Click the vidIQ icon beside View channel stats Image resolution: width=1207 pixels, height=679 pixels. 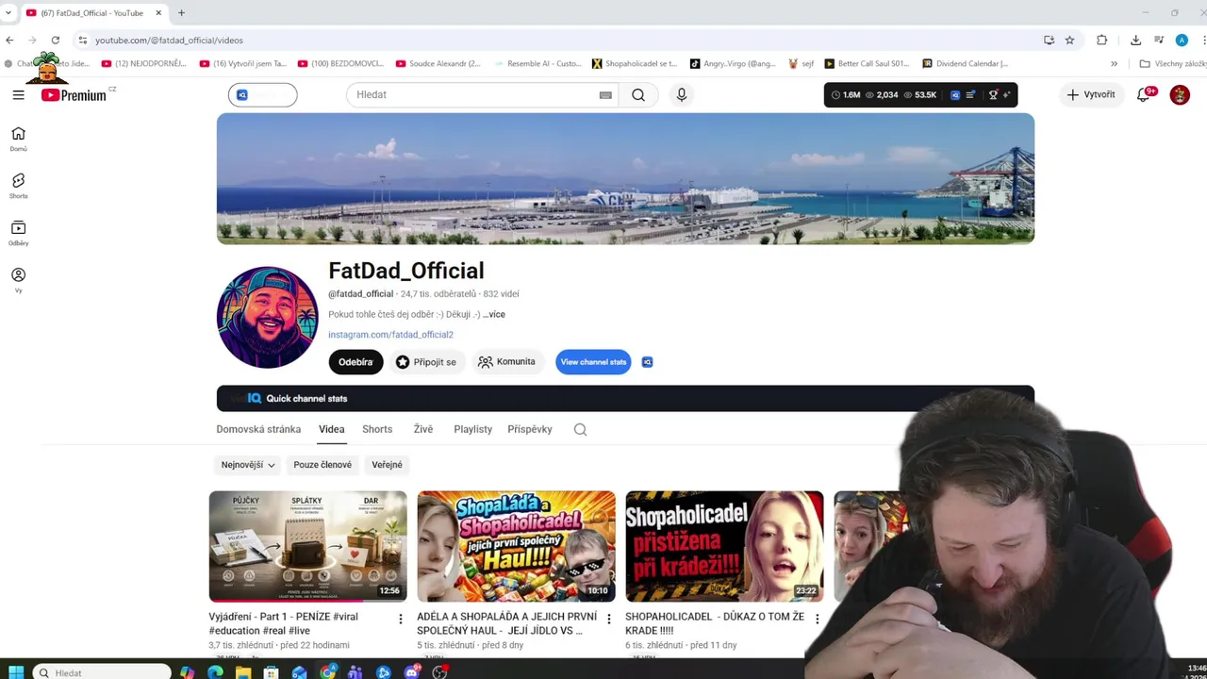point(647,362)
